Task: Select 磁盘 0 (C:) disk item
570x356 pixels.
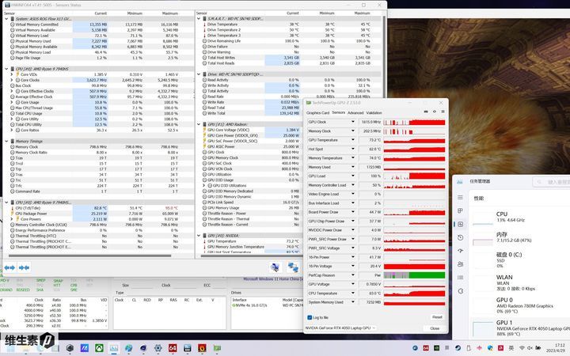Action: coord(521,259)
